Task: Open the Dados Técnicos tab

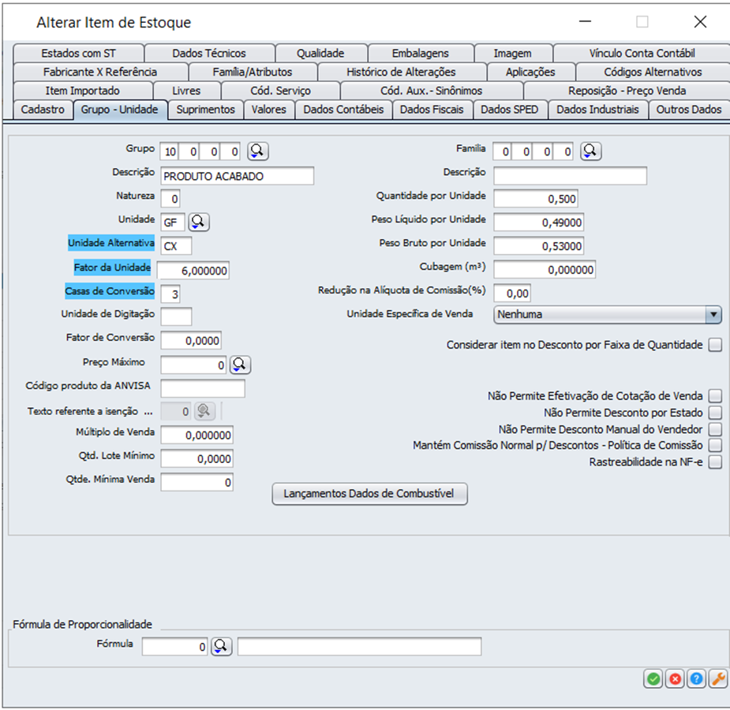Action: (209, 54)
